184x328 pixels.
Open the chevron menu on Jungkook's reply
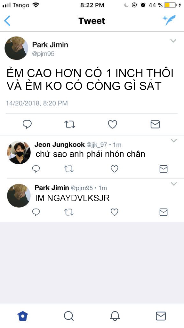pos(174,141)
